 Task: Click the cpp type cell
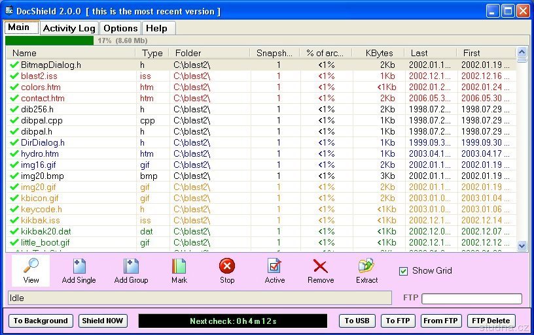[147, 121]
